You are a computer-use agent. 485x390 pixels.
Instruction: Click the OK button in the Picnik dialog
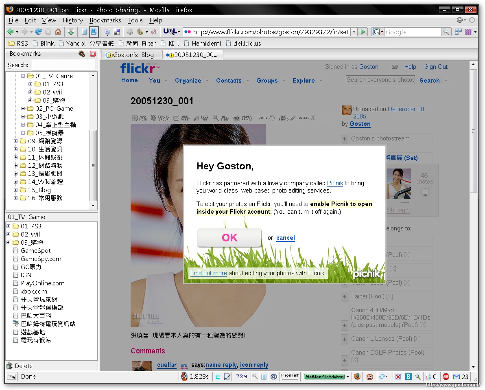coord(229,237)
